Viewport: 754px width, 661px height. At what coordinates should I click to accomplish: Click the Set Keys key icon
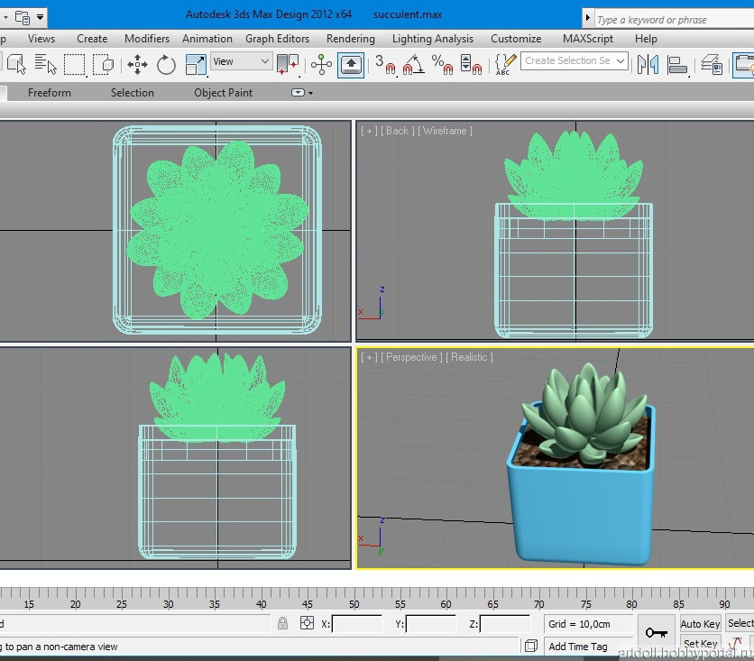(x=656, y=633)
